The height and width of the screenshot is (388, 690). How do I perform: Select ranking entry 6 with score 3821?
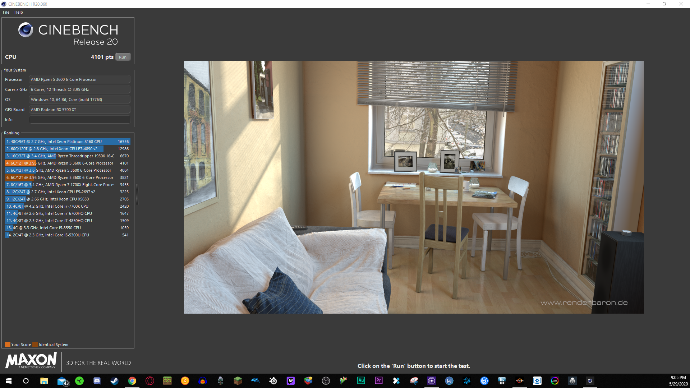(68, 177)
